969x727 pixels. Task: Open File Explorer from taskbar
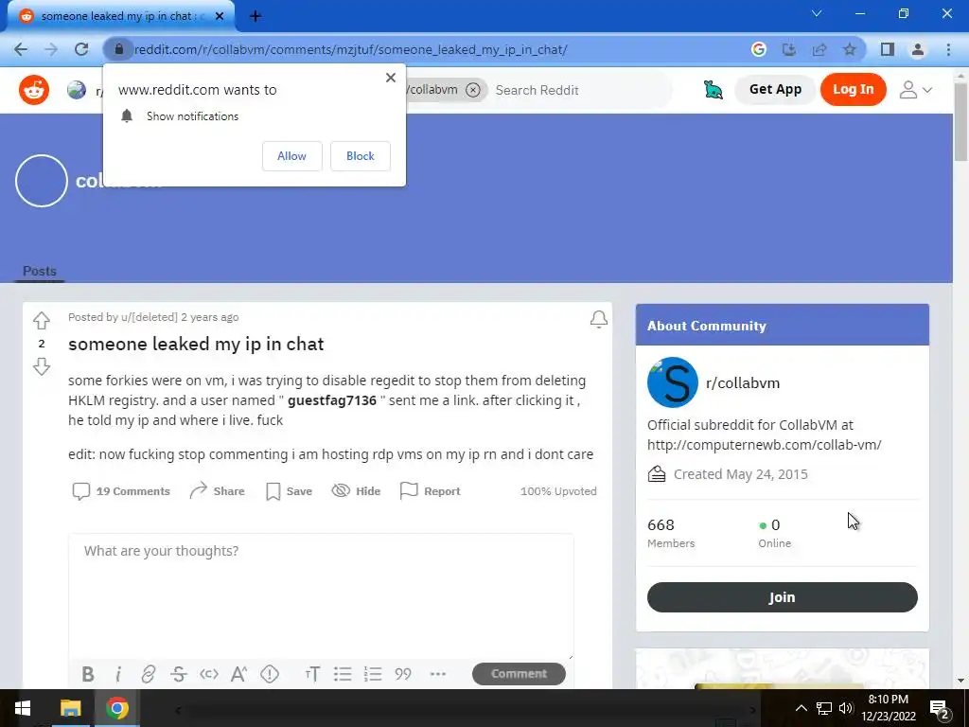(70, 708)
